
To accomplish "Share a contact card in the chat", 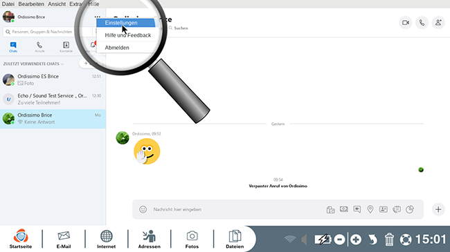I will (x=384, y=209).
